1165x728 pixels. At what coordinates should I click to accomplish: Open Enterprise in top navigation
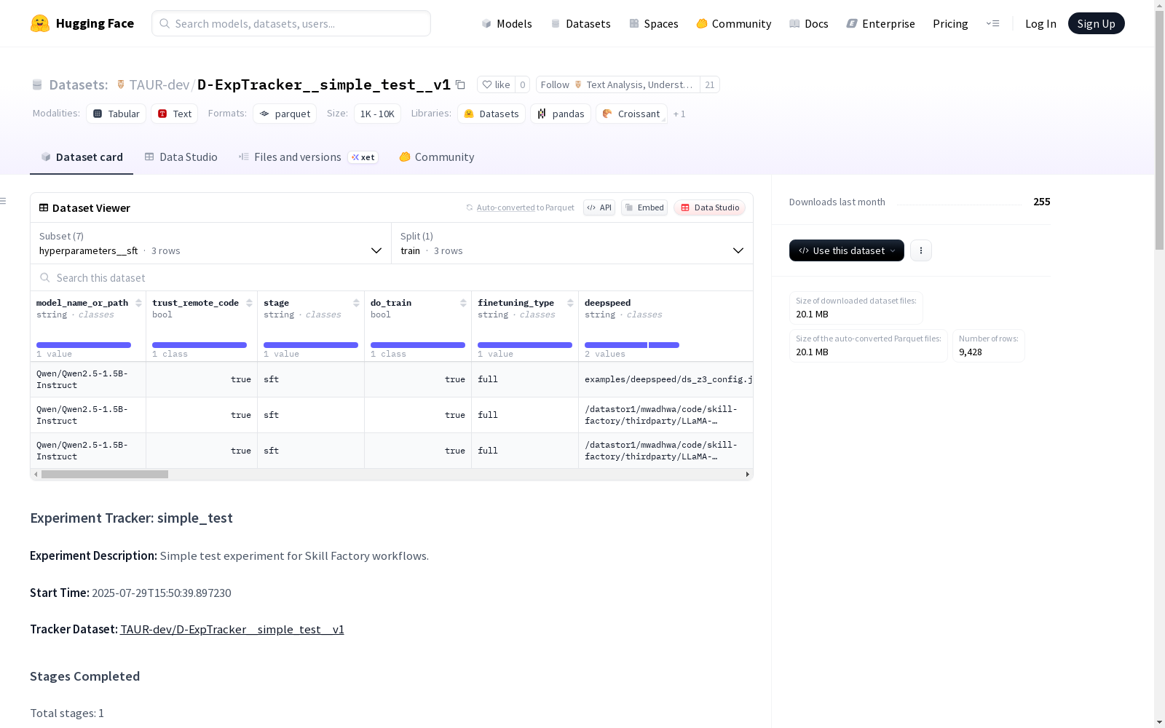click(x=881, y=23)
